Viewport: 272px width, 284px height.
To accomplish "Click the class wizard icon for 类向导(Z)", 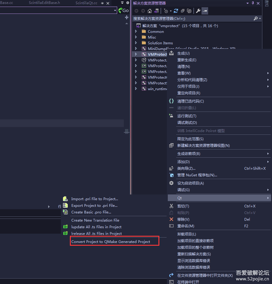I will coord(171,169).
